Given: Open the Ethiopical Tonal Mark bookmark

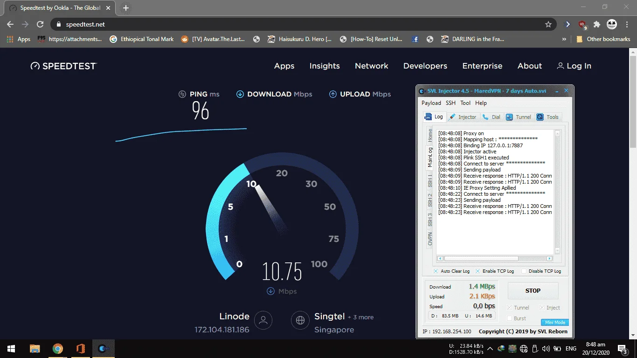Looking at the screenshot, I should pyautogui.click(x=142, y=39).
